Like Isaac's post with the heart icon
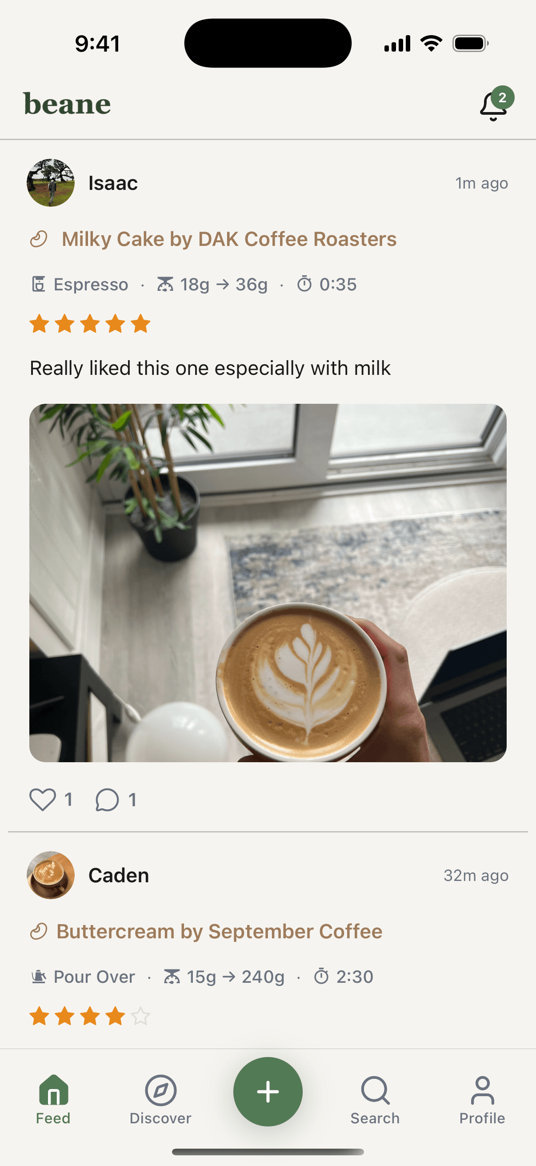This screenshot has height=1166, width=536. 43,799
